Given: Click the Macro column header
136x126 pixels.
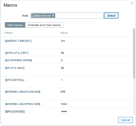Looking at the screenshot, I should pos(8,33).
